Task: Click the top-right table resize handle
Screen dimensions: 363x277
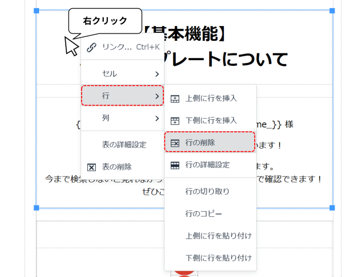Action: [x=332, y=11]
